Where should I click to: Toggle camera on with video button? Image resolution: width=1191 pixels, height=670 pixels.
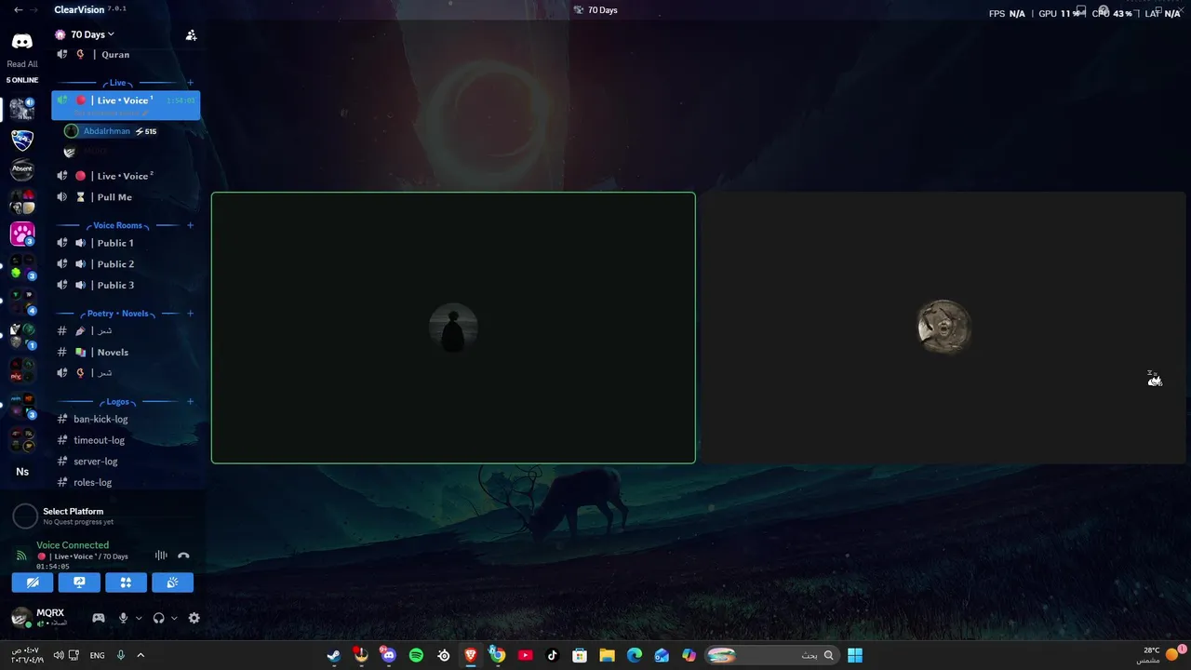coord(33,583)
